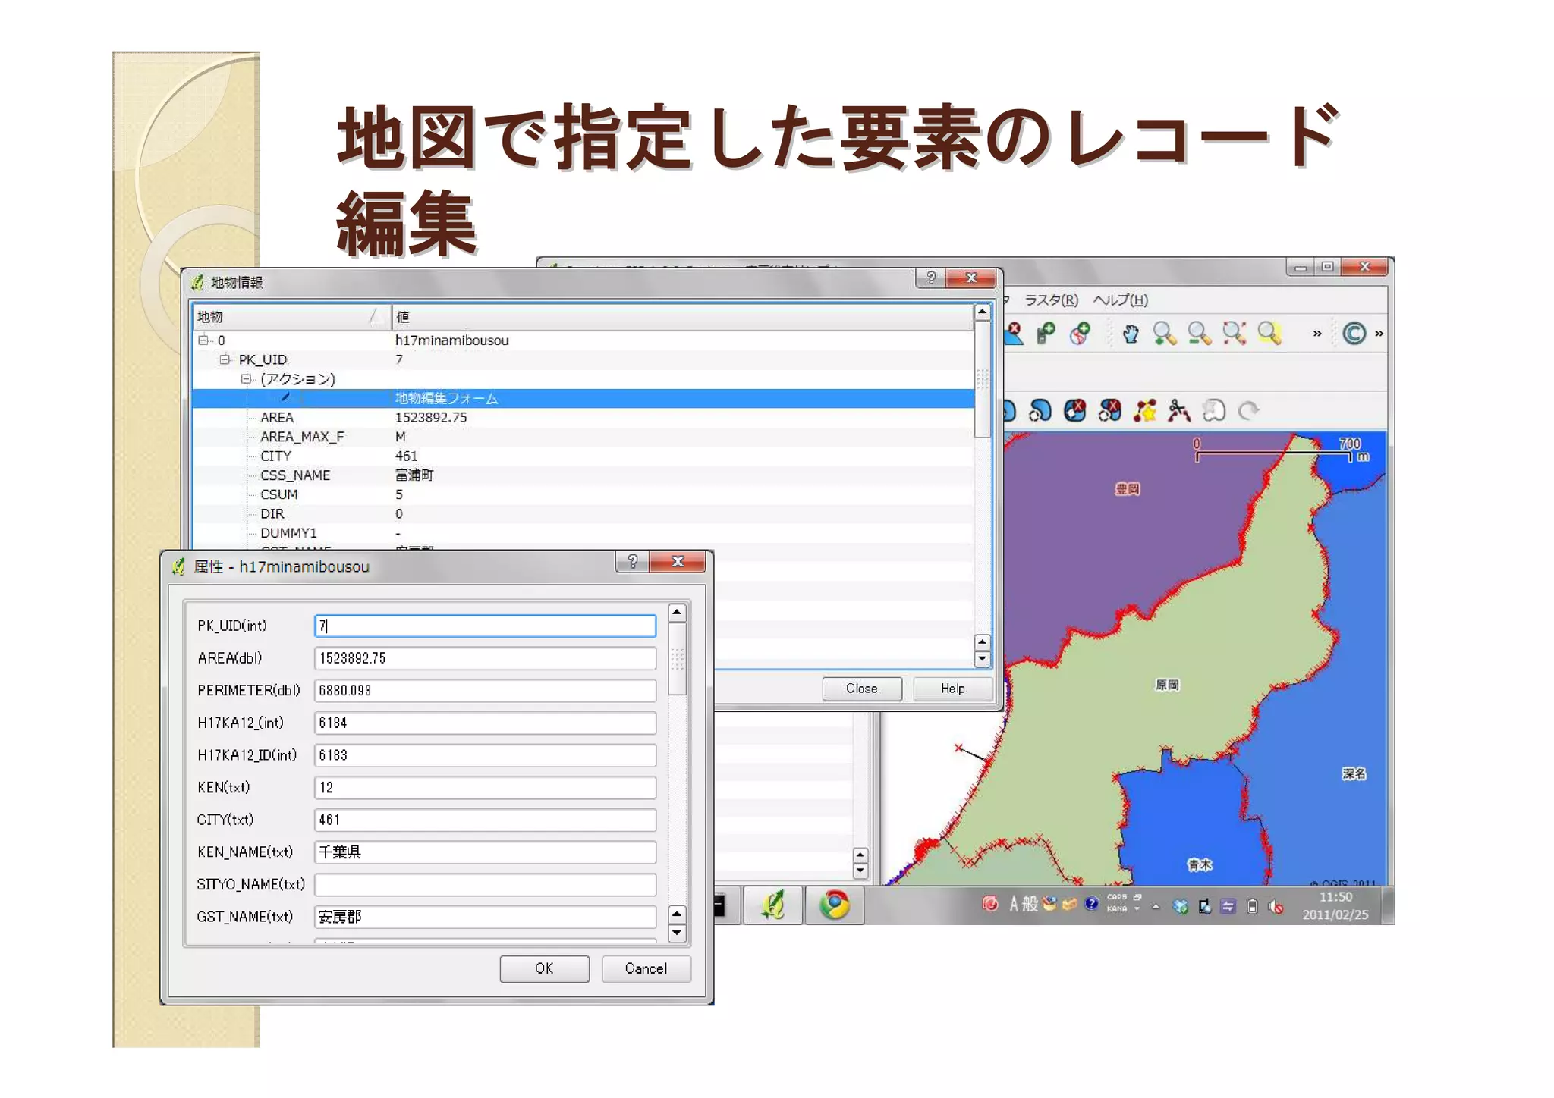Viewport: 1554px width, 1098px height.
Task: Click the empty SITYO_NAME(txt) field
Action: [485, 885]
